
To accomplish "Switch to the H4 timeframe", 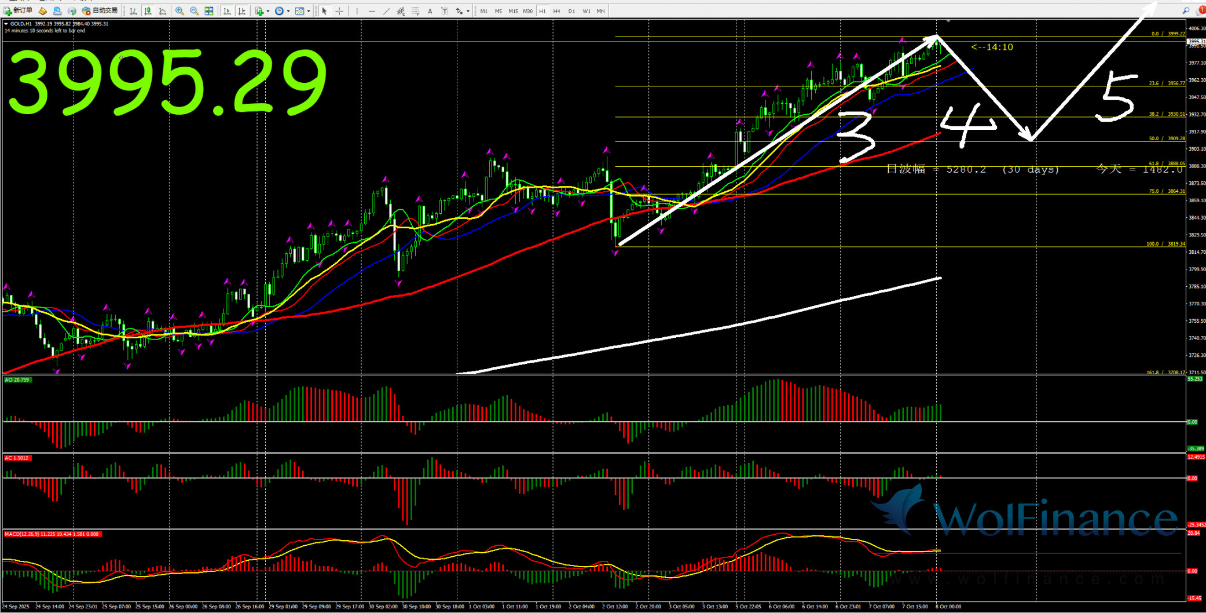I will 556,11.
